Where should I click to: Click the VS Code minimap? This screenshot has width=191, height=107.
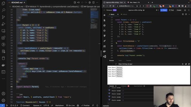pos(94,18)
